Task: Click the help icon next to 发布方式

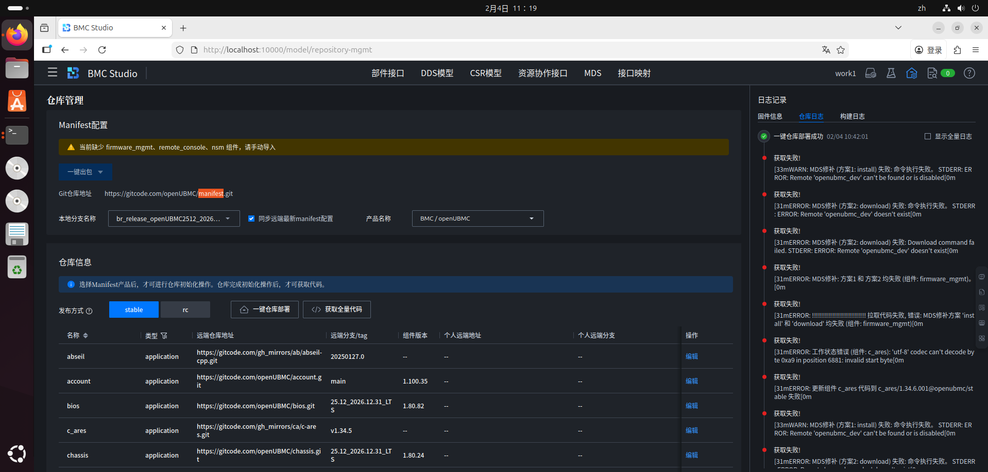Action: [89, 311]
